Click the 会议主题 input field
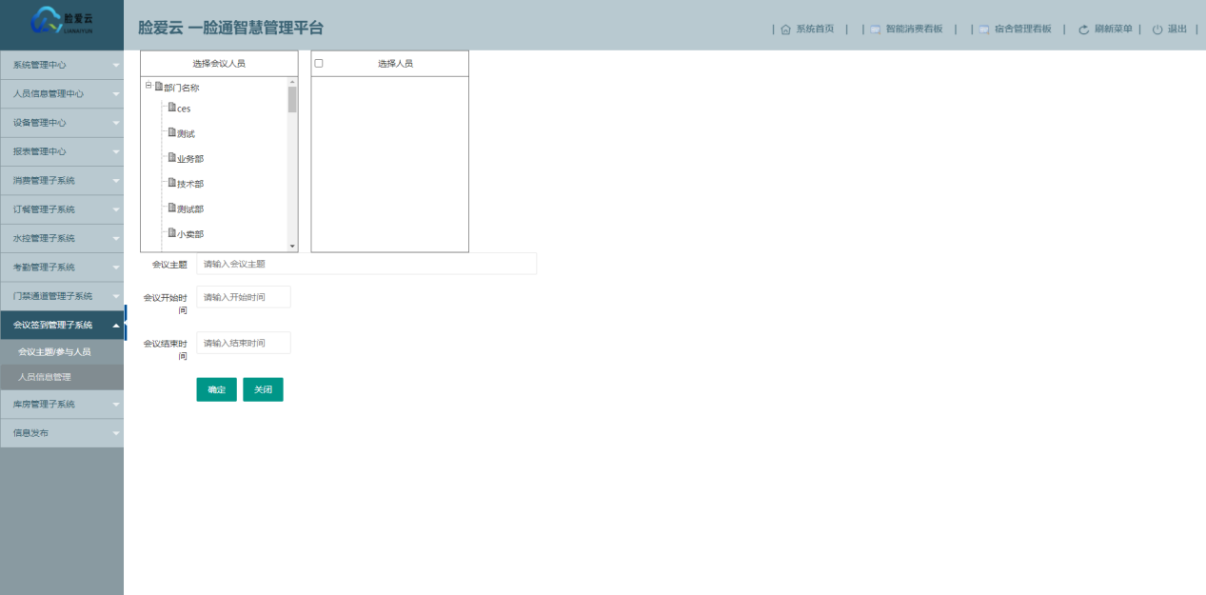 tap(366, 264)
